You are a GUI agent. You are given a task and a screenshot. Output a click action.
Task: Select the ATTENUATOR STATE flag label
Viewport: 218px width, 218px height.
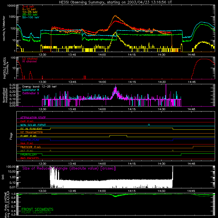pyautogui.click(x=33, y=118)
